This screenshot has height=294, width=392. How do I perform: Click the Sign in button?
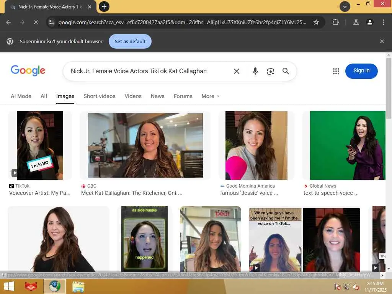tap(361, 71)
